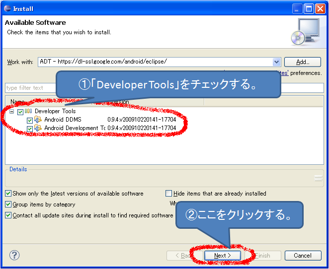Viewport: 329px width, 269px height.
Task: Collapse the Developer Tools tree node
Action: pyautogui.click(x=12, y=112)
